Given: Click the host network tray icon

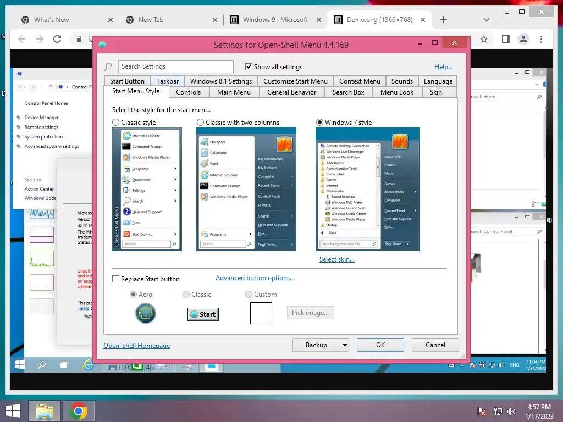Looking at the screenshot, I should pos(498,411).
